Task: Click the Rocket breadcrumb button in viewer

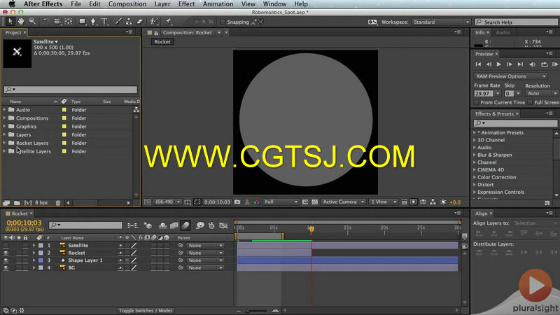Action: [x=162, y=42]
